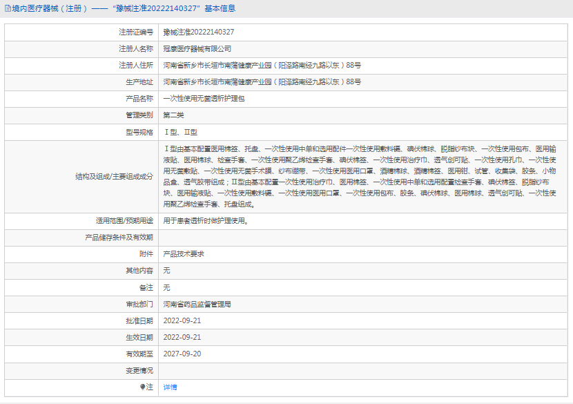The height and width of the screenshot is (404, 573).
Task: Click the 有效期至 label
Action: tap(139, 354)
